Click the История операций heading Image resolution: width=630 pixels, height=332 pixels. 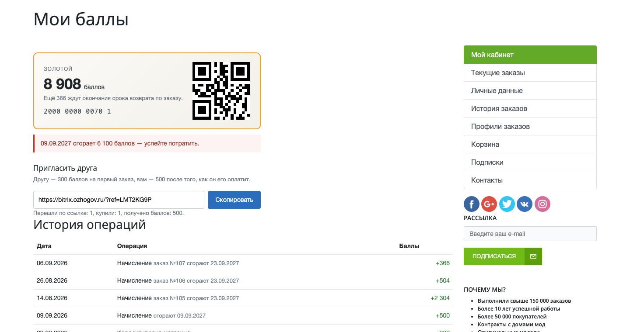[90, 225]
